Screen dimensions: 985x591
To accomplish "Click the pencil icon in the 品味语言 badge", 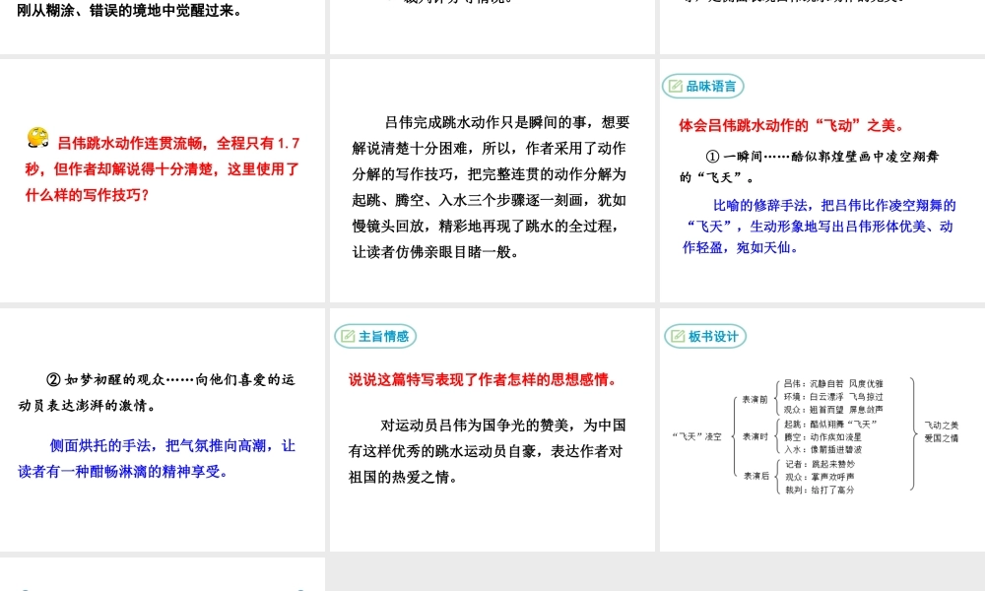I will tap(676, 87).
